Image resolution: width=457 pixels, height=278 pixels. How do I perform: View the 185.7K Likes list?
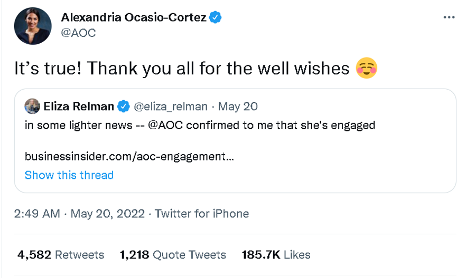pos(276,255)
